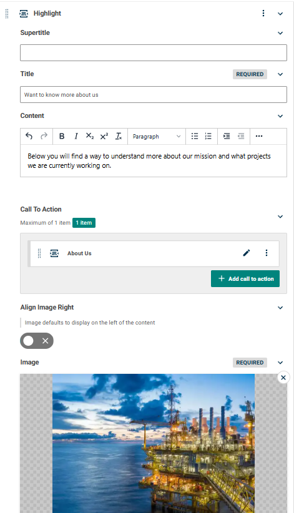Add a new call to action

[x=245, y=279]
